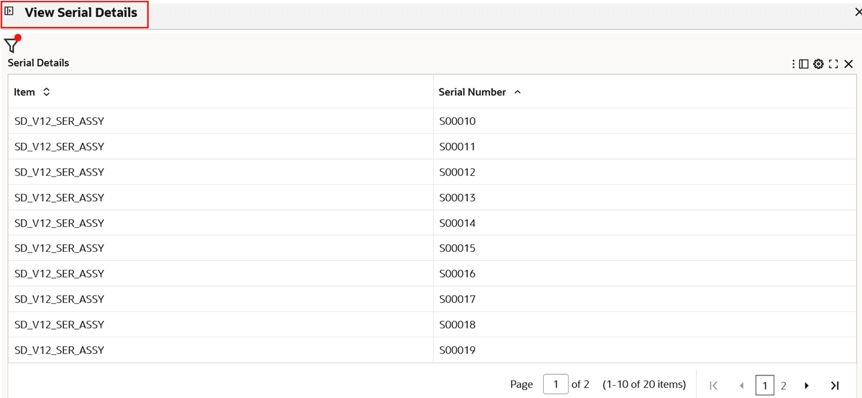Go to the first page

click(x=713, y=385)
